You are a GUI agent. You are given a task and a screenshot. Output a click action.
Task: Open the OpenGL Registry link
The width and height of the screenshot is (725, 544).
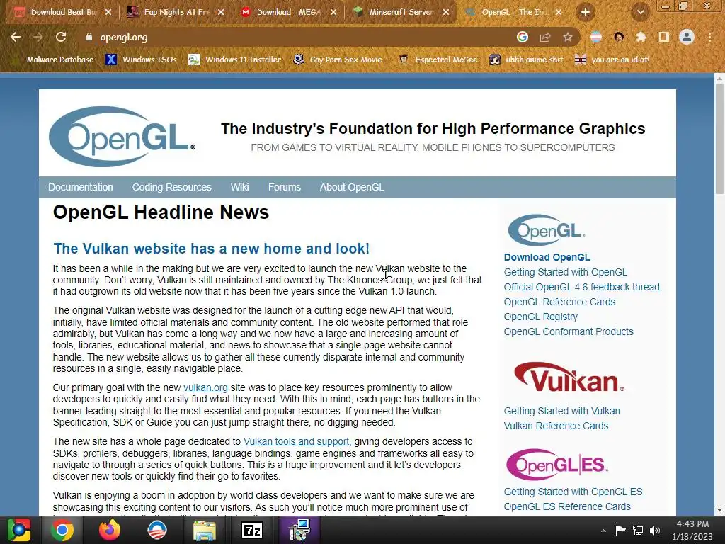(x=540, y=317)
